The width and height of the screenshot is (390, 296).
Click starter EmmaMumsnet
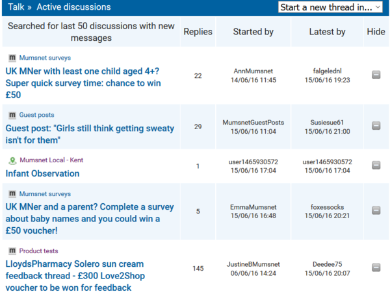253,207
